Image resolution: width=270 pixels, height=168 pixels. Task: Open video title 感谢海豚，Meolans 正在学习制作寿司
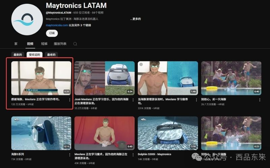tap(36, 99)
